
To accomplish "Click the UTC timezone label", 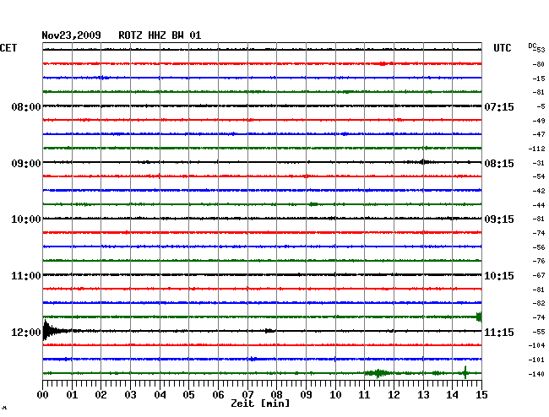I will (502, 48).
